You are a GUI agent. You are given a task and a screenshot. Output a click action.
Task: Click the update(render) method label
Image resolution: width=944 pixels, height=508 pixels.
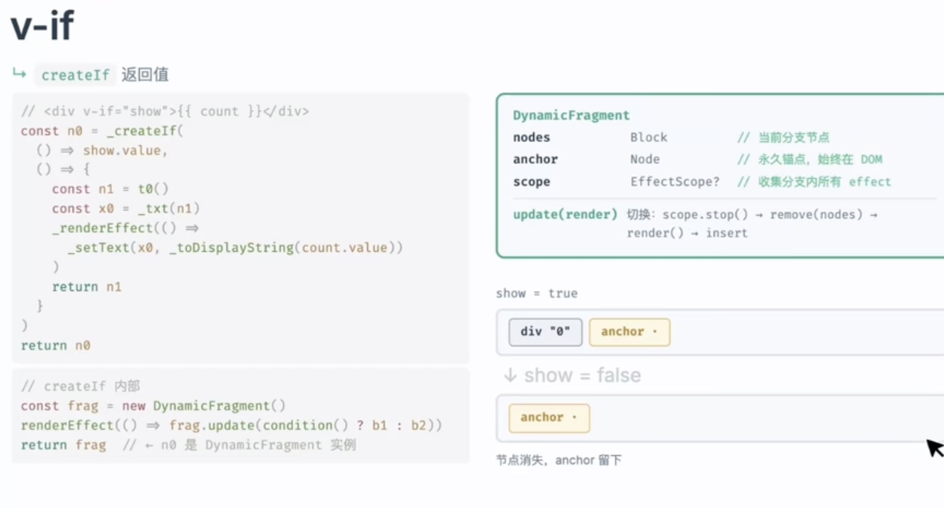pyautogui.click(x=565, y=214)
